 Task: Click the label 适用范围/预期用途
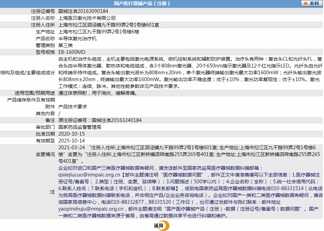pos(35,93)
